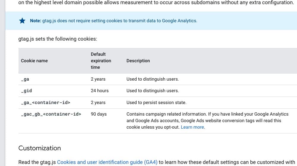Viewport: 297px width, 166px height.
Task: Click the 24 hours expiration cell
Action: click(x=99, y=91)
